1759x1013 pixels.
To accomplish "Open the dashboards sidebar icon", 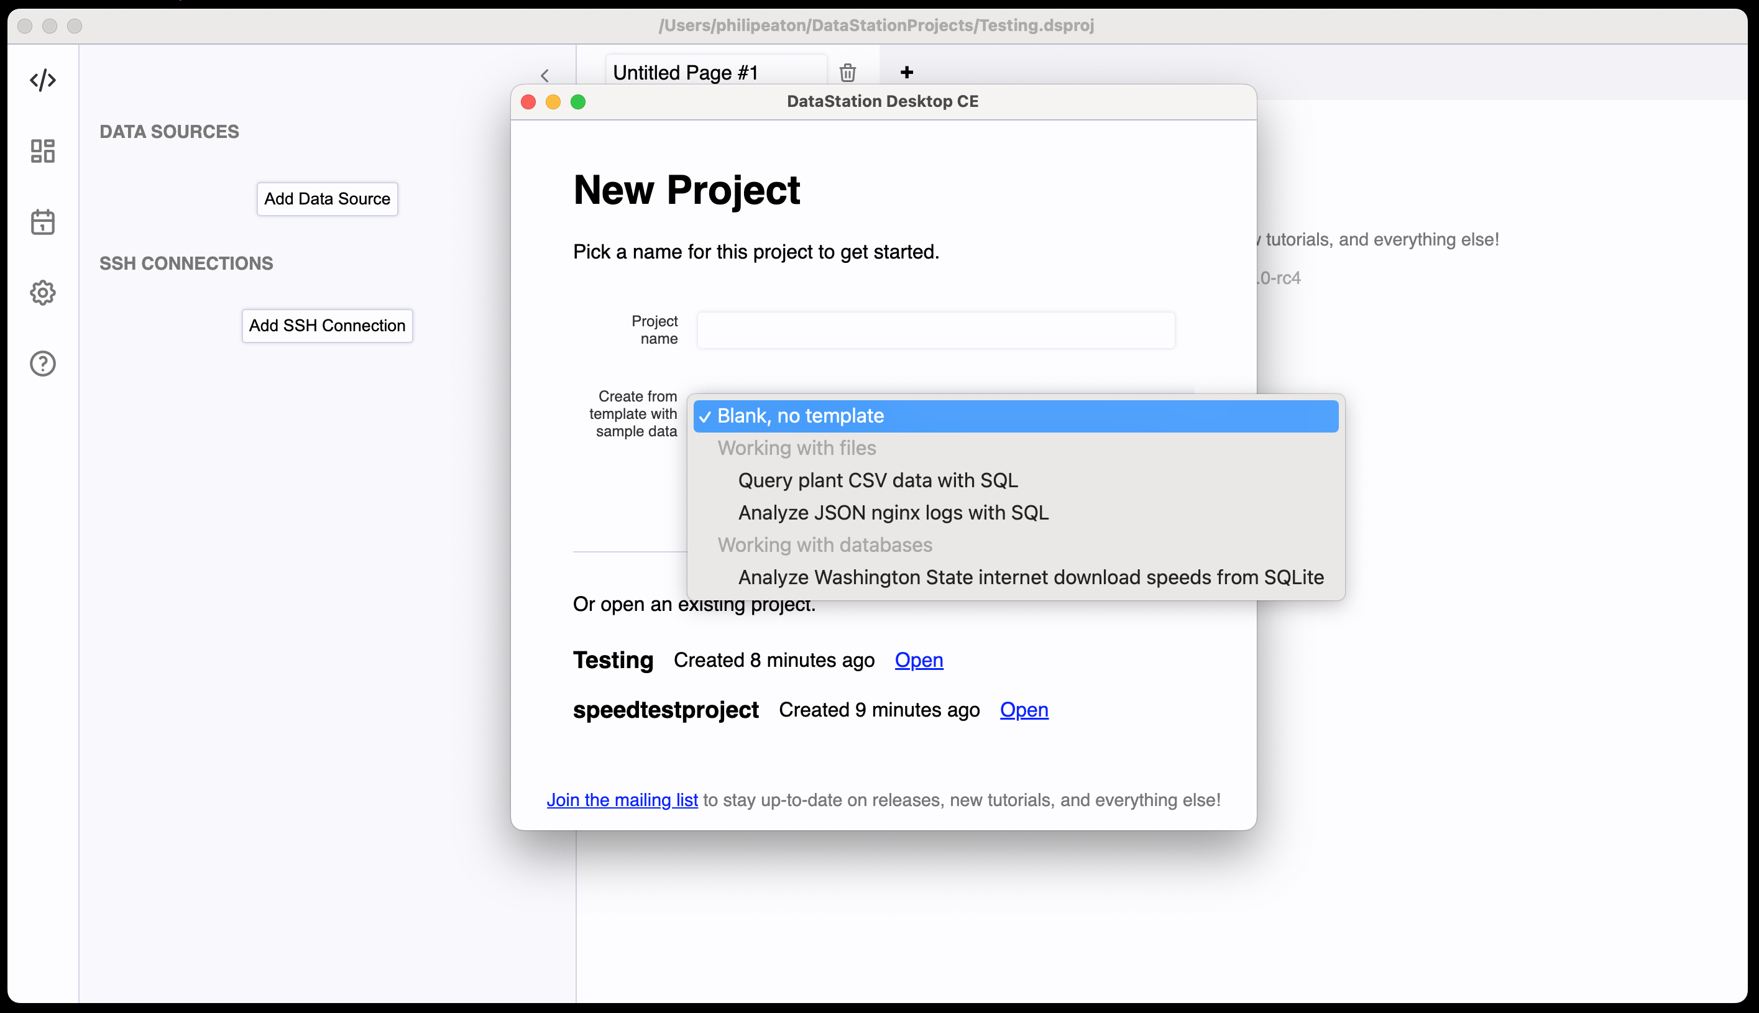I will 42,151.
